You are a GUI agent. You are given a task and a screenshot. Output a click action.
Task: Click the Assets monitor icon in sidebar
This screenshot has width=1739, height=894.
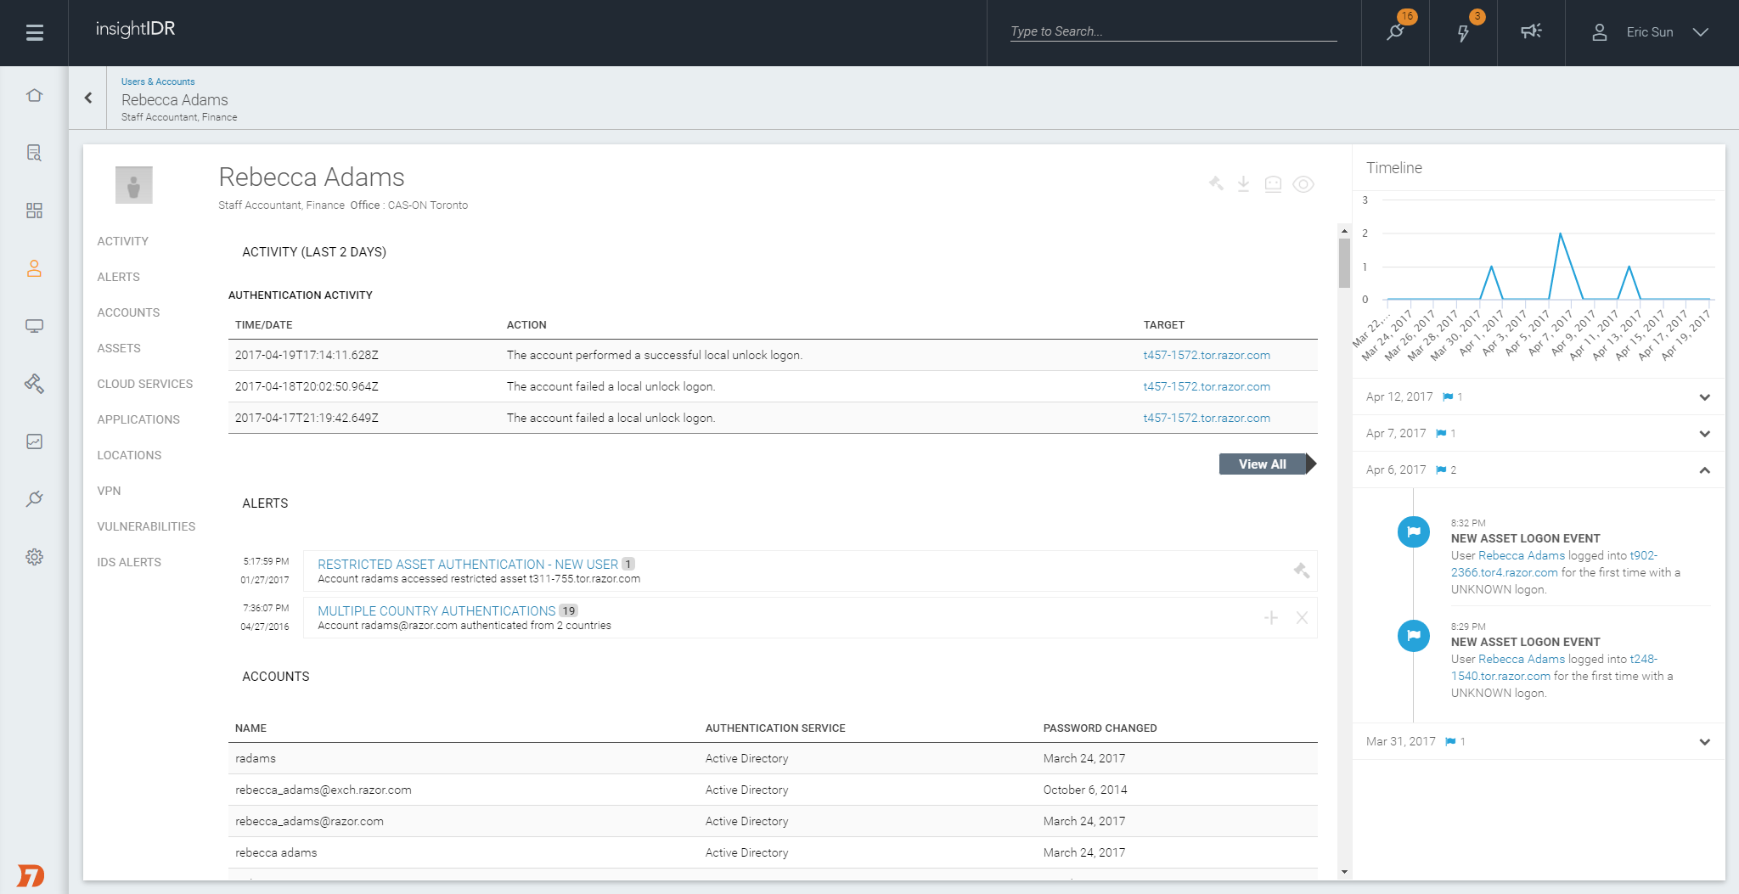point(34,326)
